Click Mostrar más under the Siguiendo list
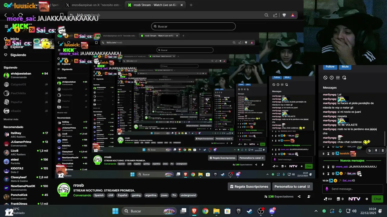Viewport: 387px width, 217px height. [x=11, y=119]
